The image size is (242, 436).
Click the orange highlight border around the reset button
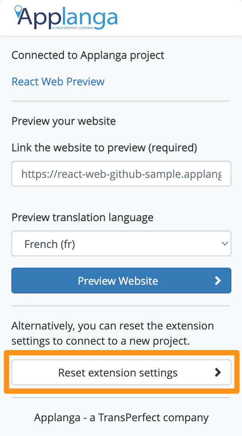tap(121, 352)
